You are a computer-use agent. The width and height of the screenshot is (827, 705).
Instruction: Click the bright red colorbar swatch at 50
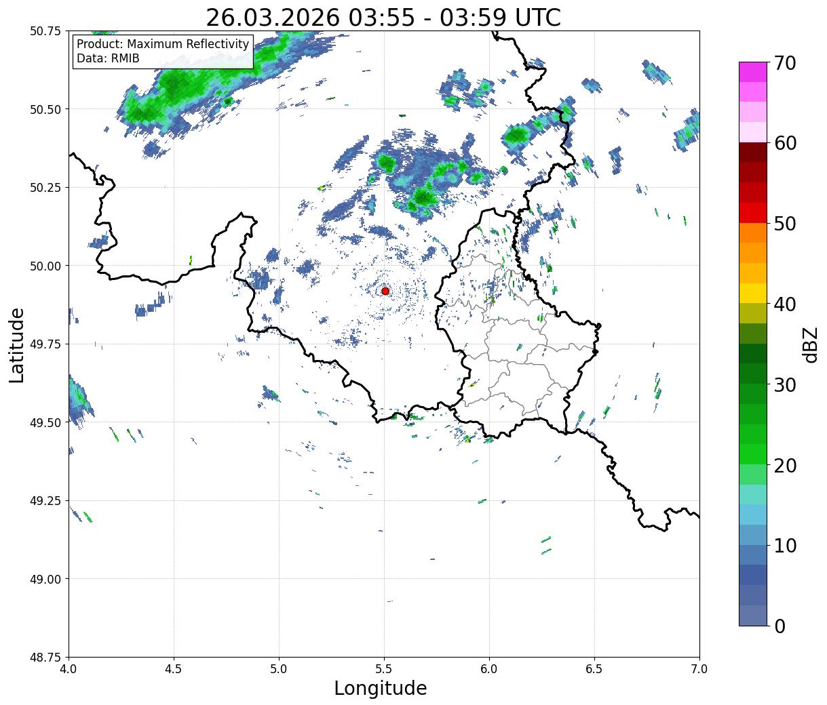pyautogui.click(x=753, y=212)
